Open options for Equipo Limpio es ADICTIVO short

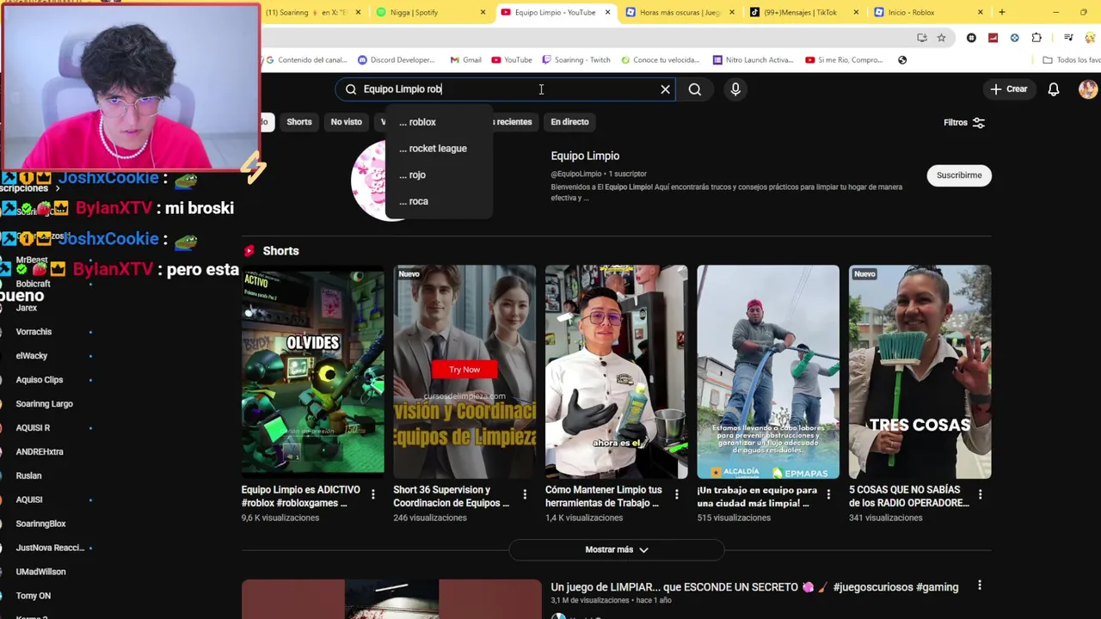[x=372, y=494]
